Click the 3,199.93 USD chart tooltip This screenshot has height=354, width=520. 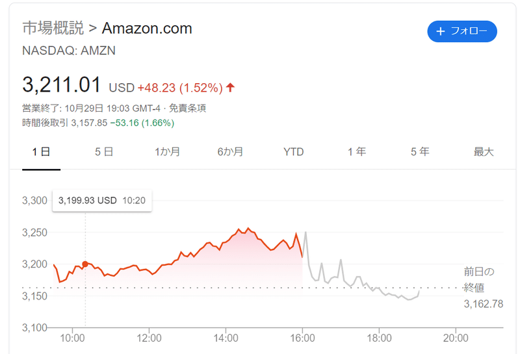(x=102, y=201)
